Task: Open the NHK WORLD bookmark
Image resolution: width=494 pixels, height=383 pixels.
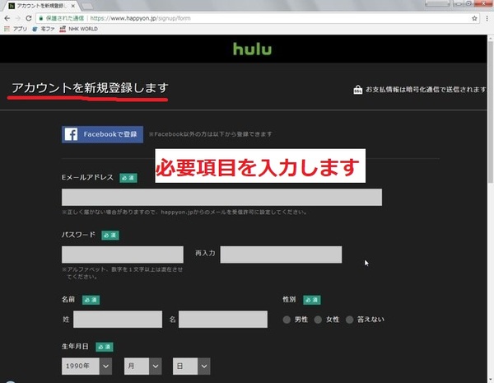Action: 79,29
